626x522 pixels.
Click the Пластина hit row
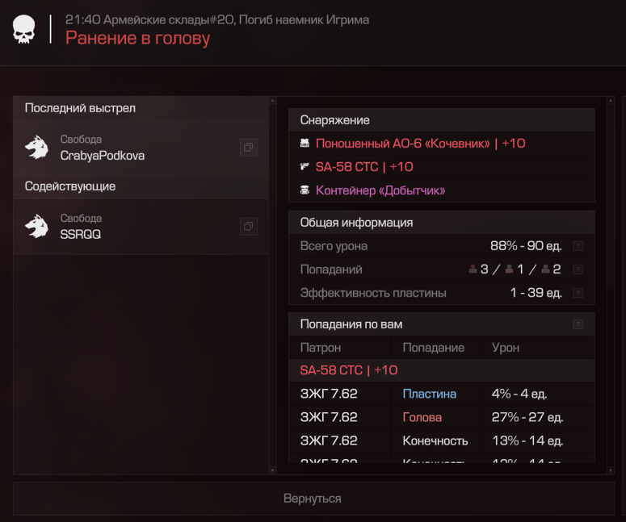[x=442, y=394]
